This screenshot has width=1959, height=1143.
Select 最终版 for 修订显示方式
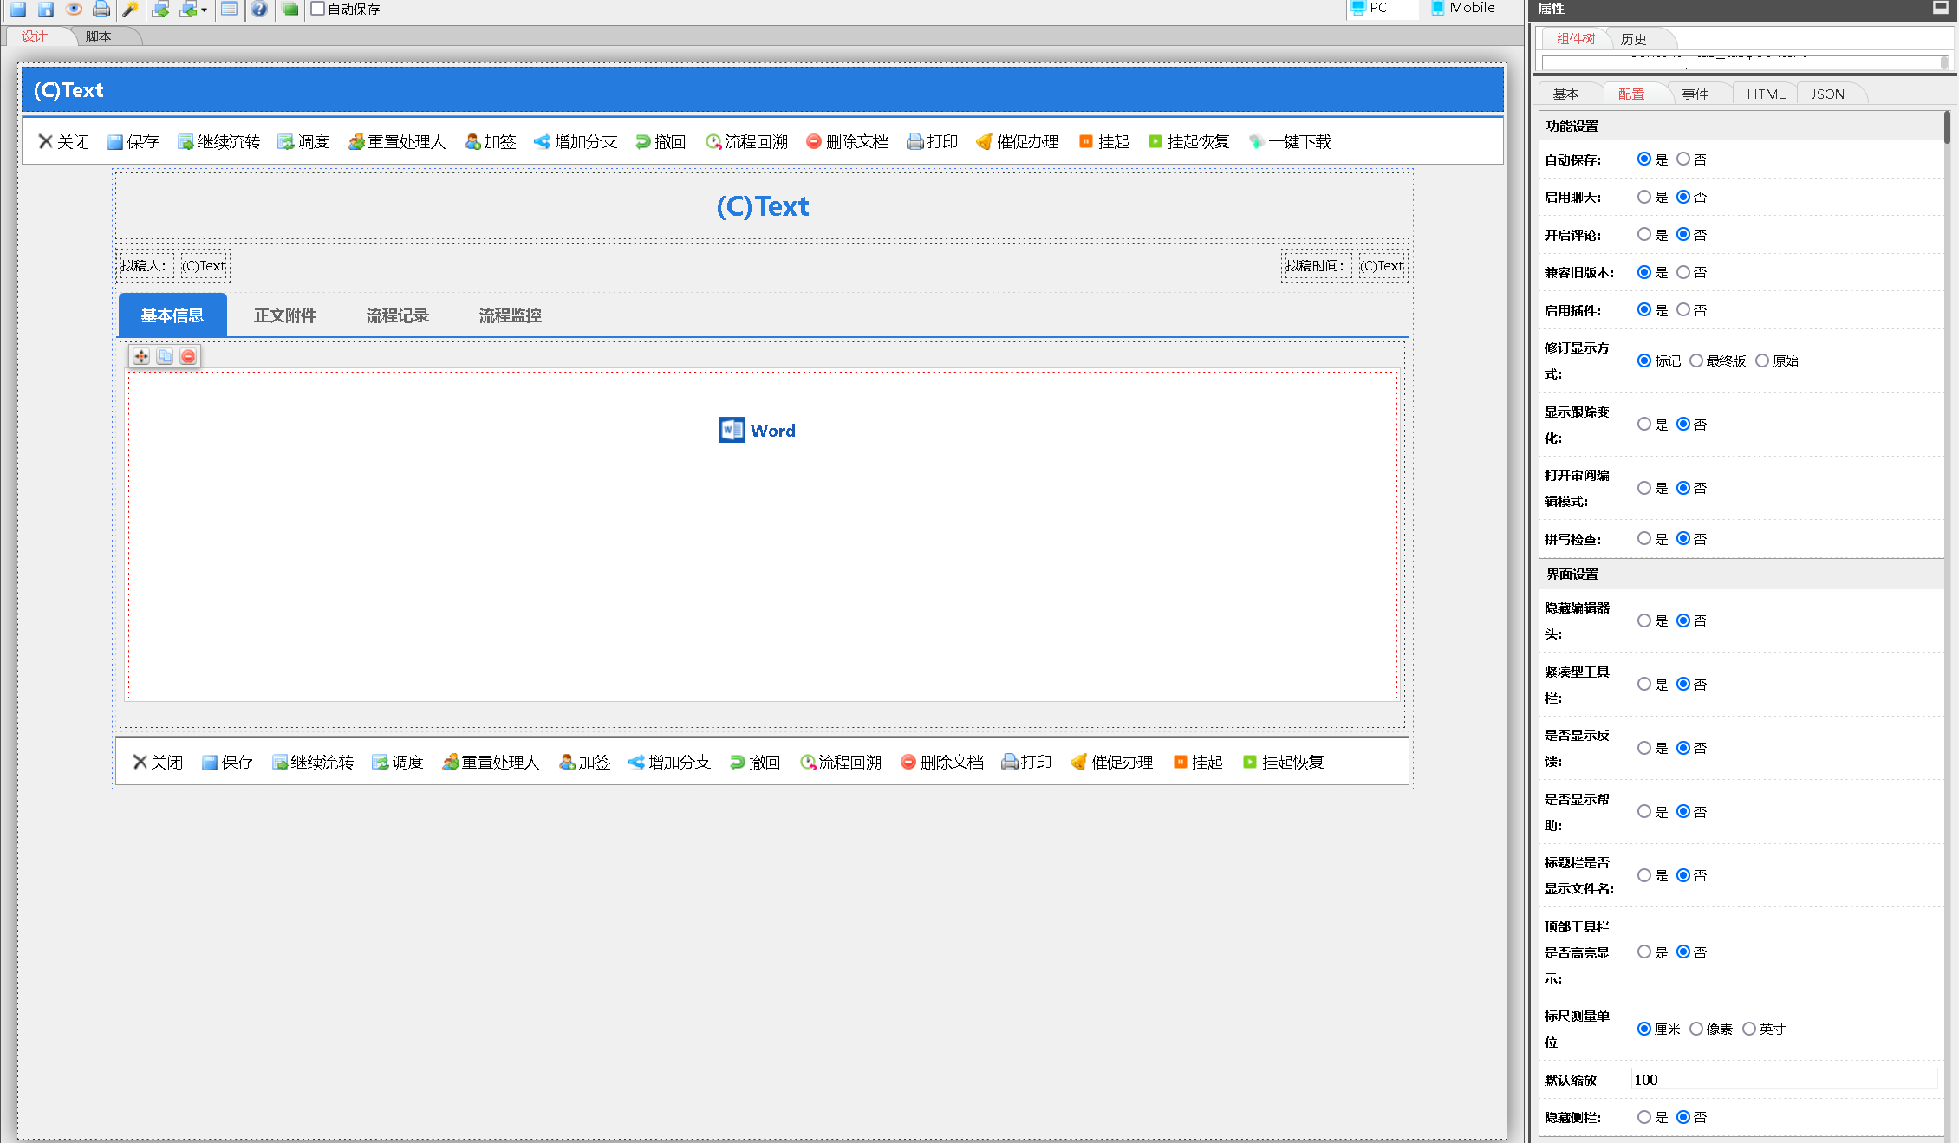point(1696,360)
